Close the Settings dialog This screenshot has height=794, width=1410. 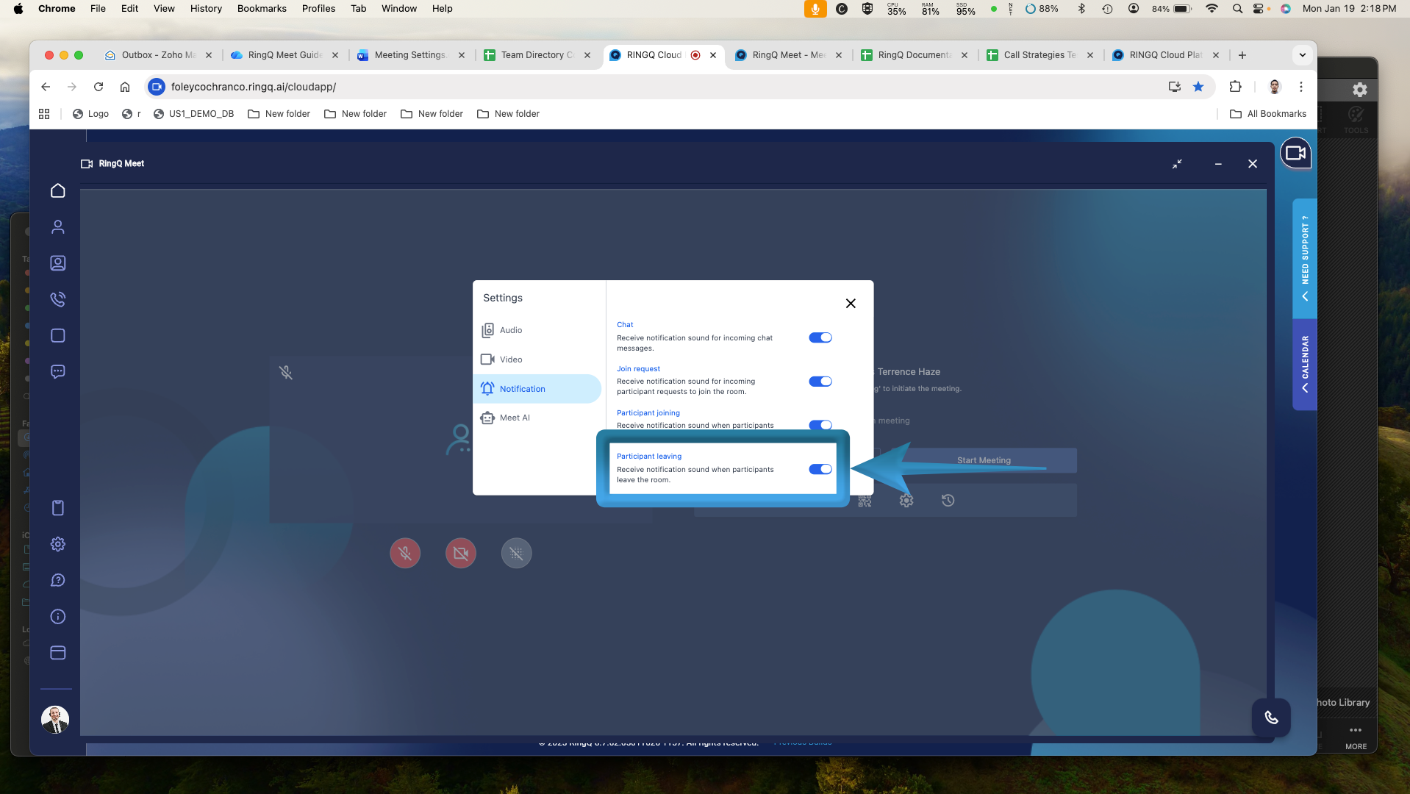(x=851, y=304)
